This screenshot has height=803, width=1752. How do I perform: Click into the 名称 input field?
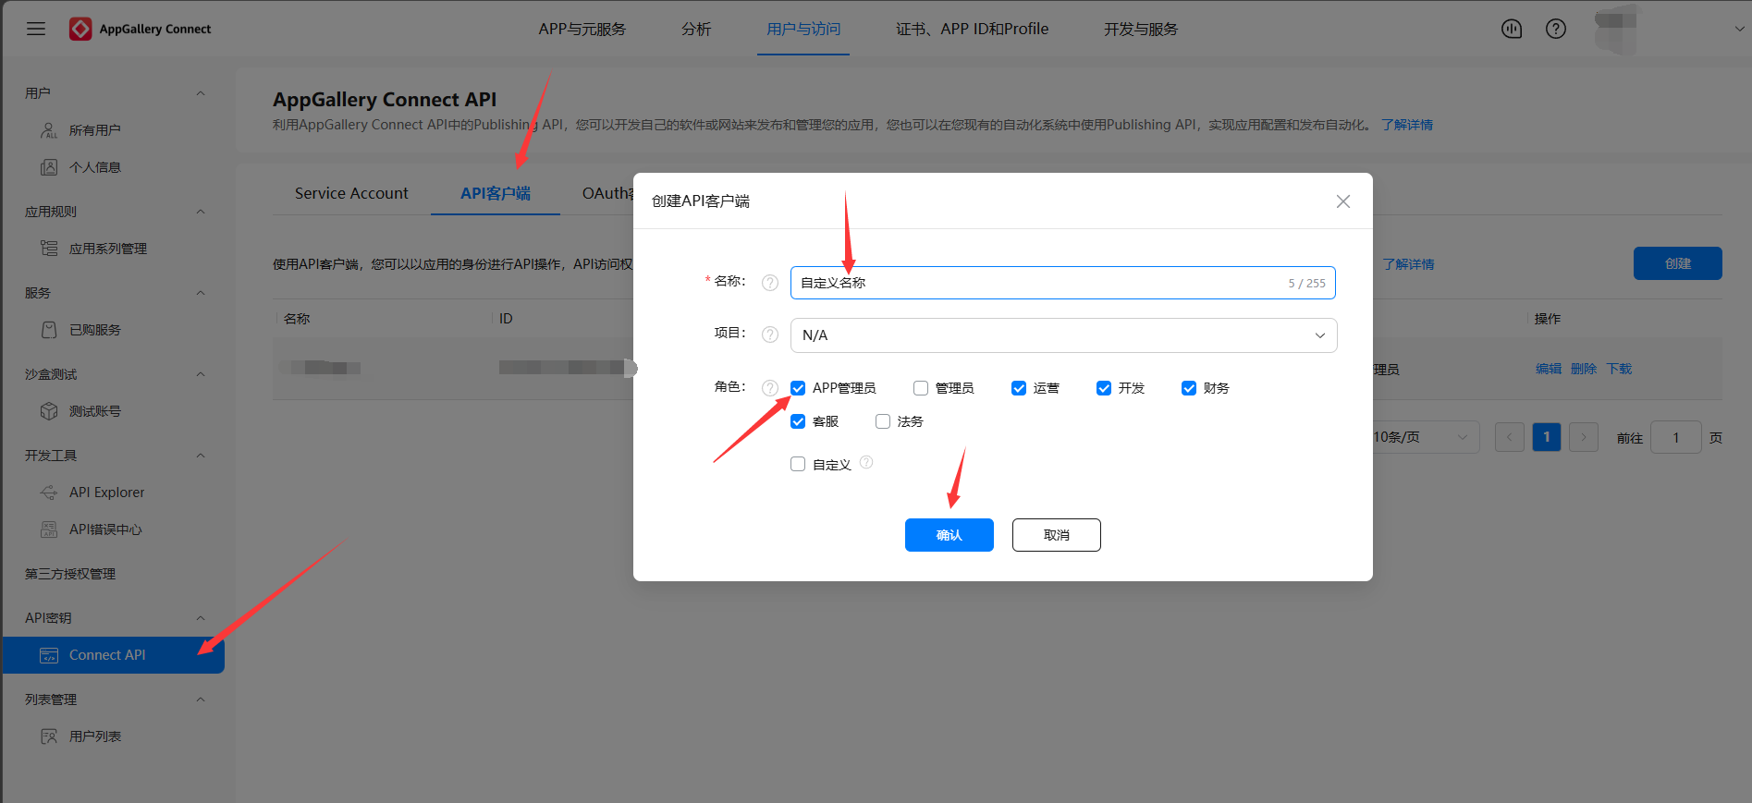[x=1063, y=283]
